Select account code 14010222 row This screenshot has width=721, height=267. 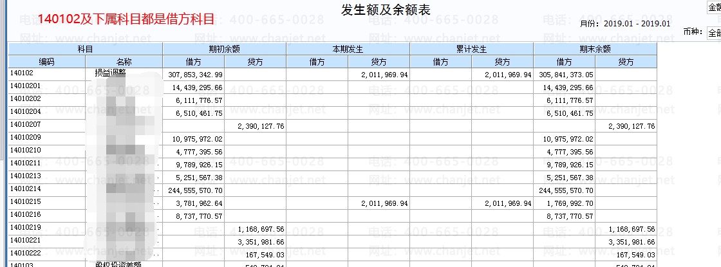click(x=333, y=255)
